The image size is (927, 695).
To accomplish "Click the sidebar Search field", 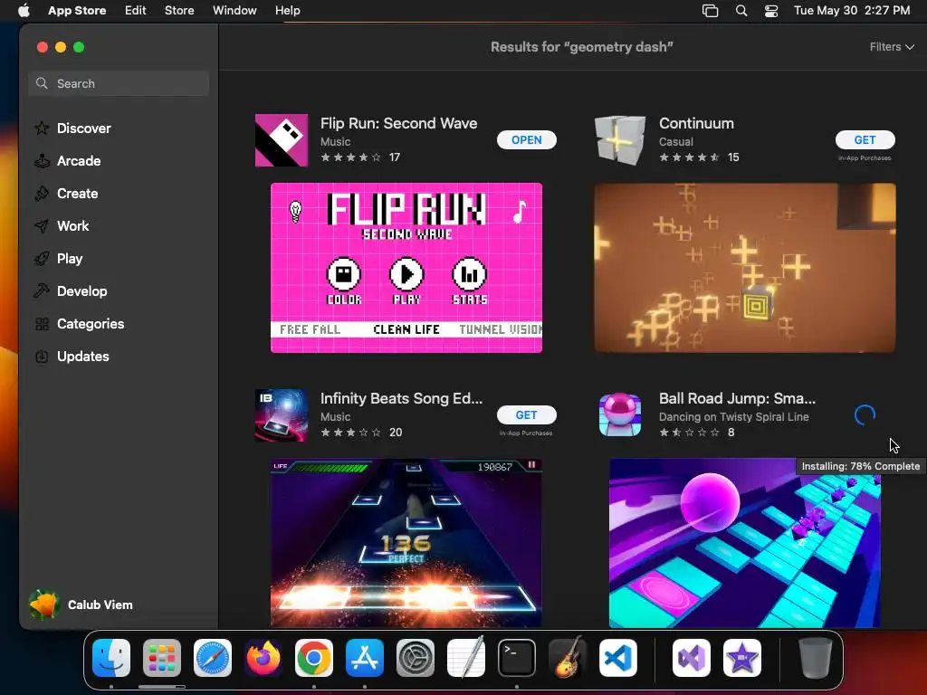I will pyautogui.click(x=119, y=83).
